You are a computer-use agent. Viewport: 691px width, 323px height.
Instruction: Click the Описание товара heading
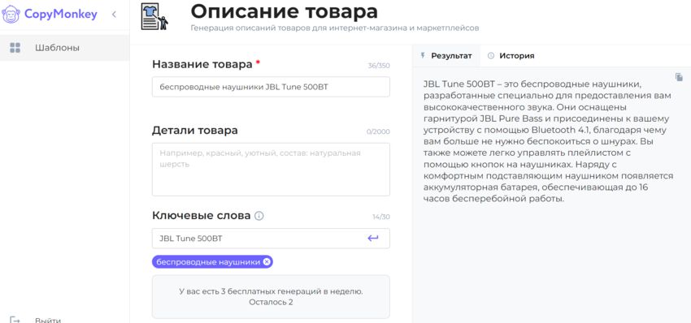pos(285,11)
